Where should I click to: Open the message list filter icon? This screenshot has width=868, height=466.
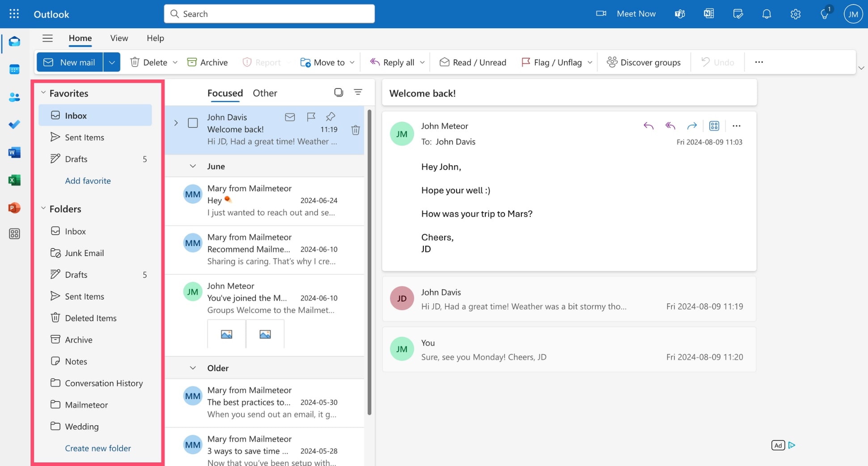point(358,92)
